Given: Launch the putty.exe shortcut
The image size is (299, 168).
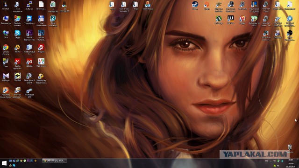Looking at the screenshot, I should pos(29,6).
